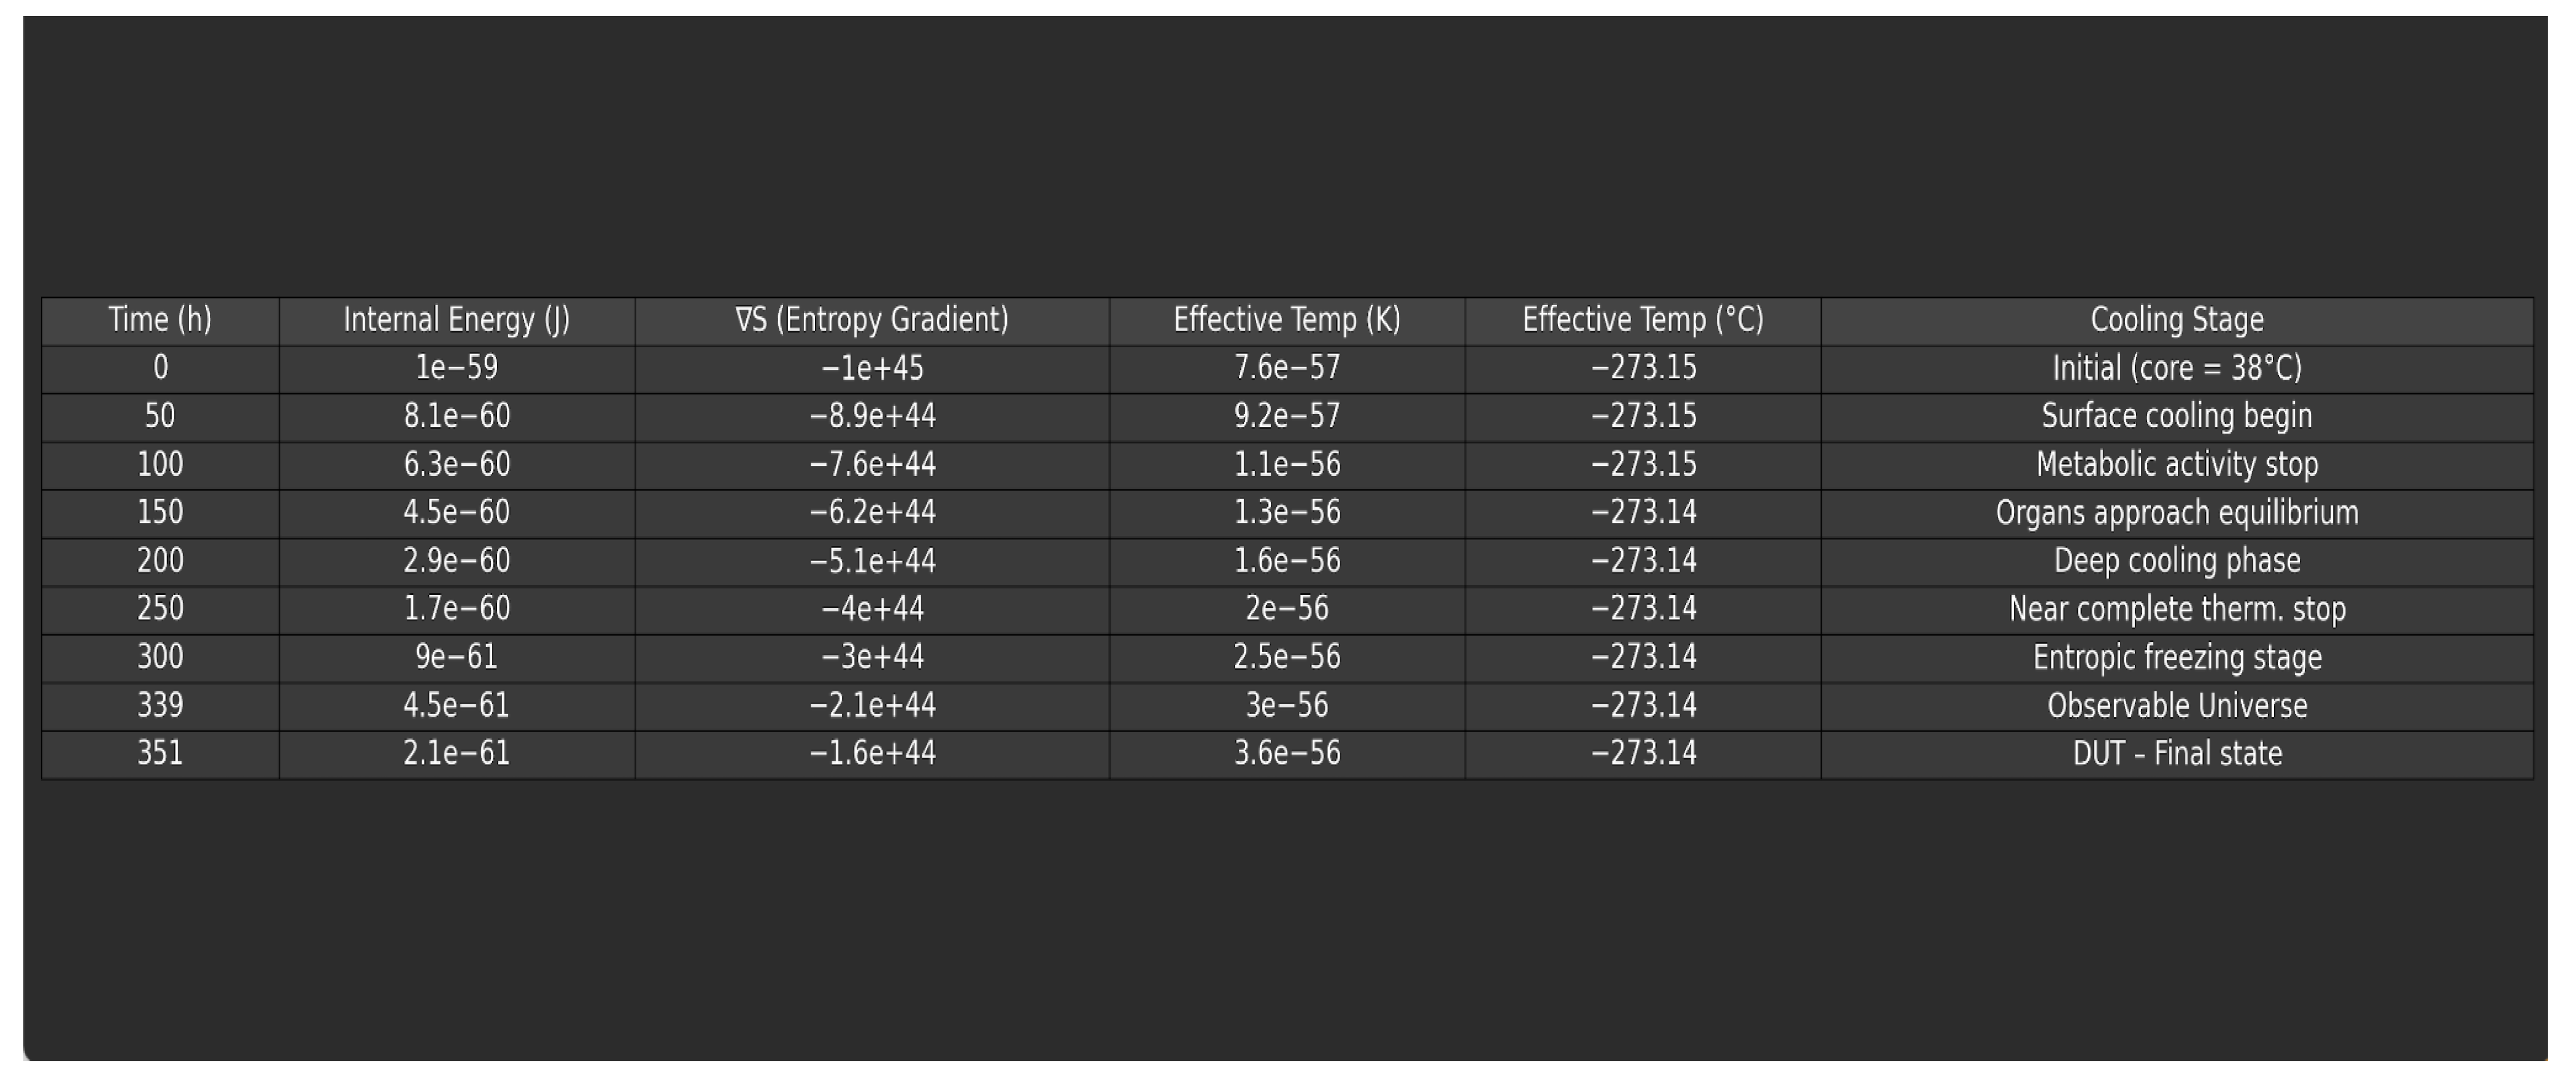Select the Near complete therm. stop cell
Screen dimensions: 2576x1079
2177,608
